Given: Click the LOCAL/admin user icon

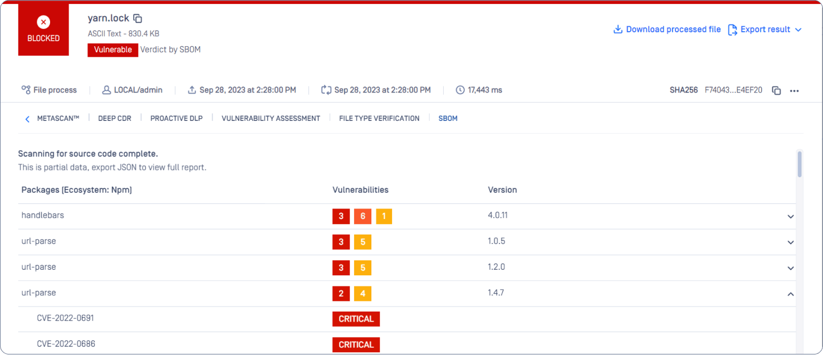Looking at the screenshot, I should pyautogui.click(x=106, y=90).
